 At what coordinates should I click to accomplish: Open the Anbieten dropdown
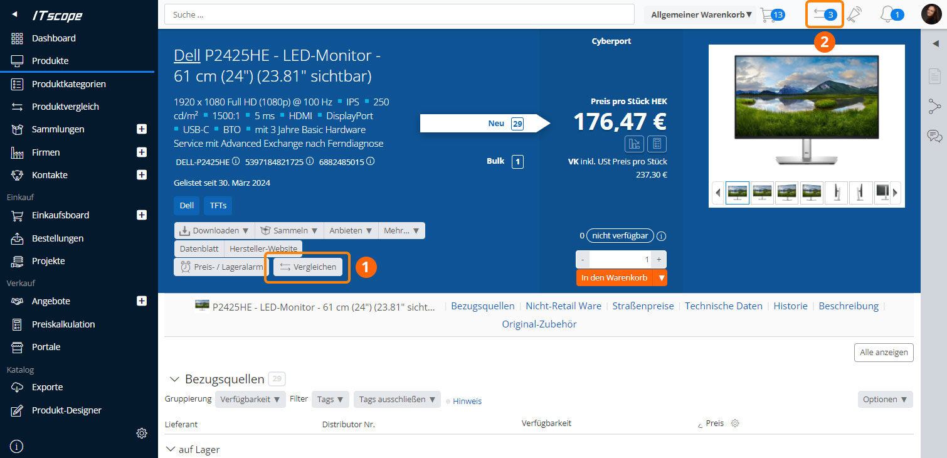click(351, 231)
